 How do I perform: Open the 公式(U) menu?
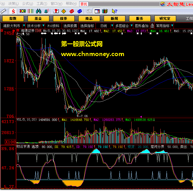[x=28, y=4]
